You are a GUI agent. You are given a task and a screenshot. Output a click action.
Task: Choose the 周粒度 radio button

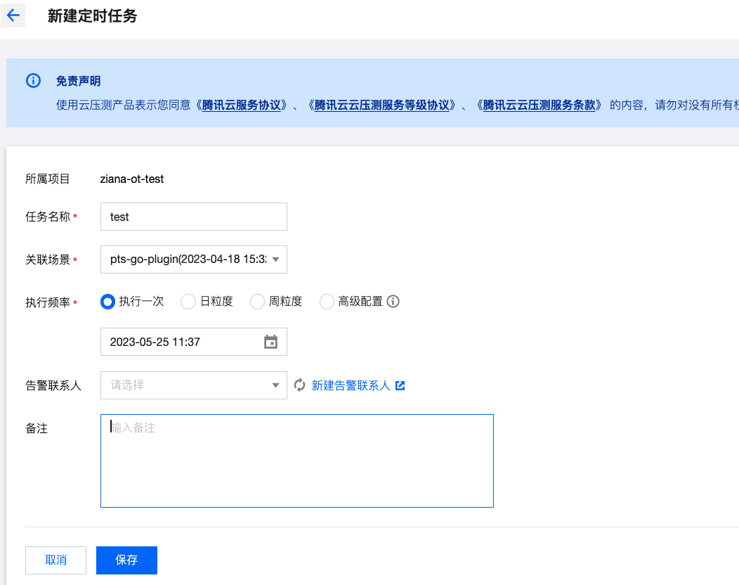coord(257,302)
